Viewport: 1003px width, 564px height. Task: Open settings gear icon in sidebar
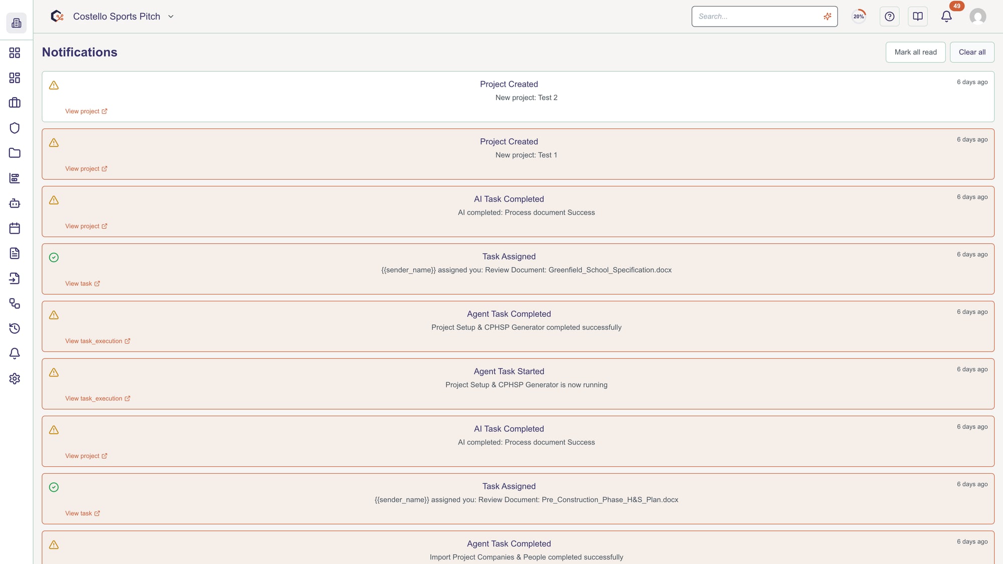click(15, 379)
